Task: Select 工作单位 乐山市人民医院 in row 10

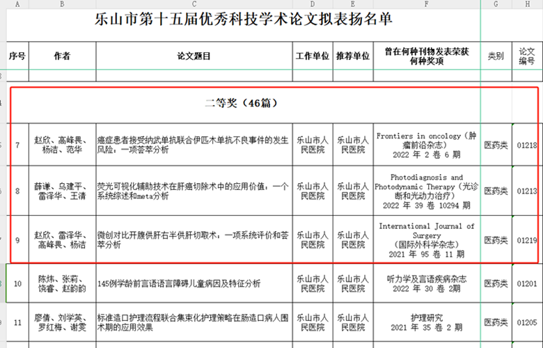Action: coord(313,283)
